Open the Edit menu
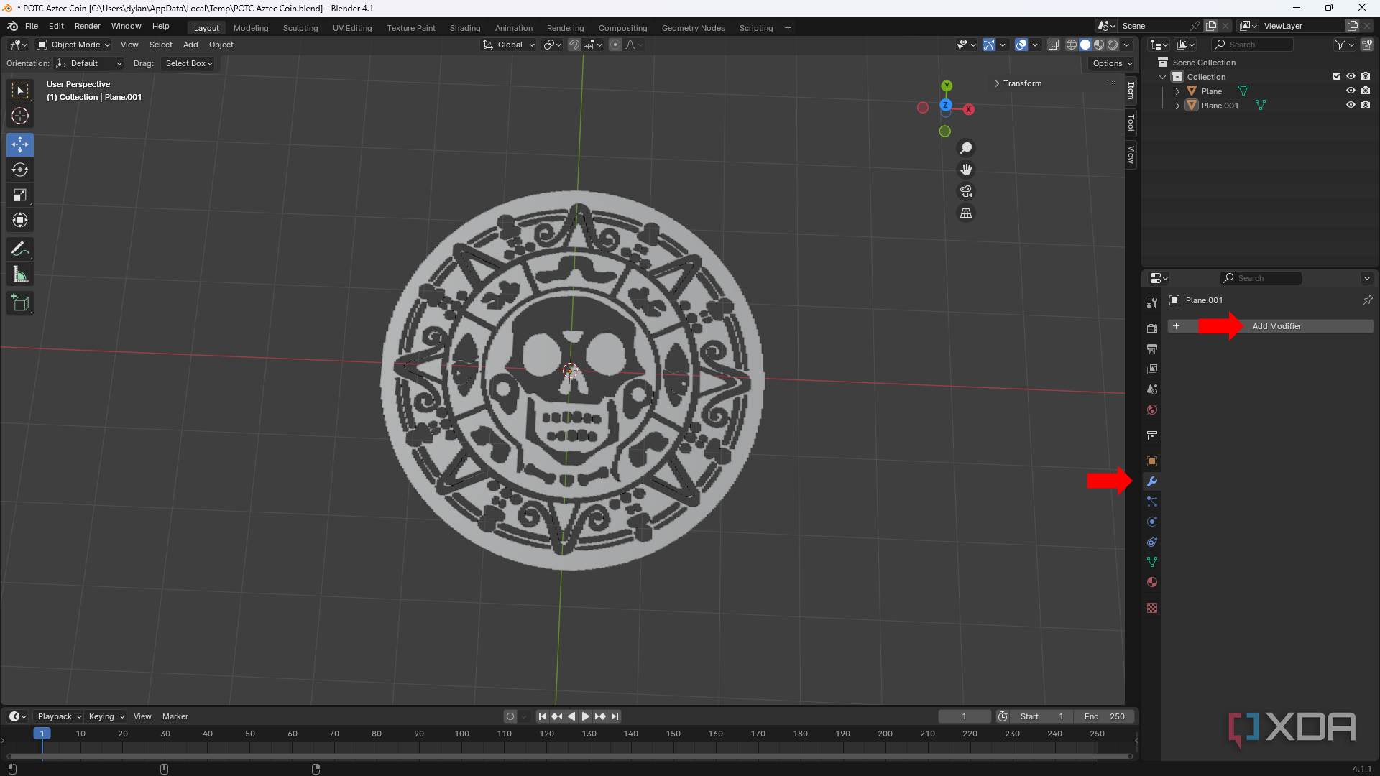 point(55,26)
